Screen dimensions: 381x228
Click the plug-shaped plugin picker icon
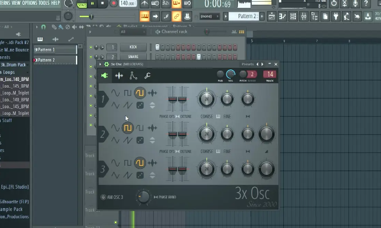click(336, 16)
